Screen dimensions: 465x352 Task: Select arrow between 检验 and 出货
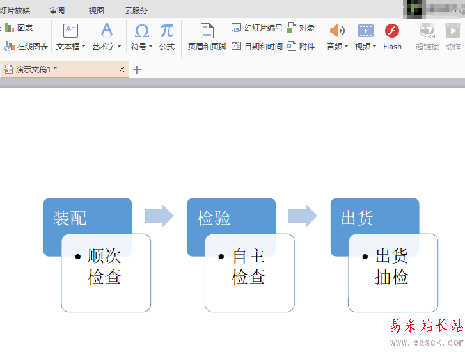pyautogui.click(x=303, y=216)
